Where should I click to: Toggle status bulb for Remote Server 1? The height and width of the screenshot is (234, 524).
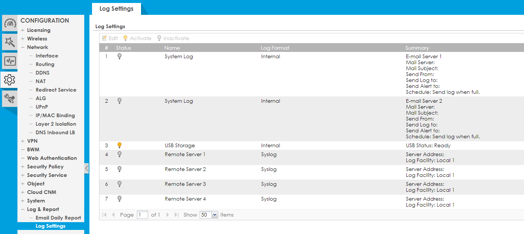tap(119, 154)
